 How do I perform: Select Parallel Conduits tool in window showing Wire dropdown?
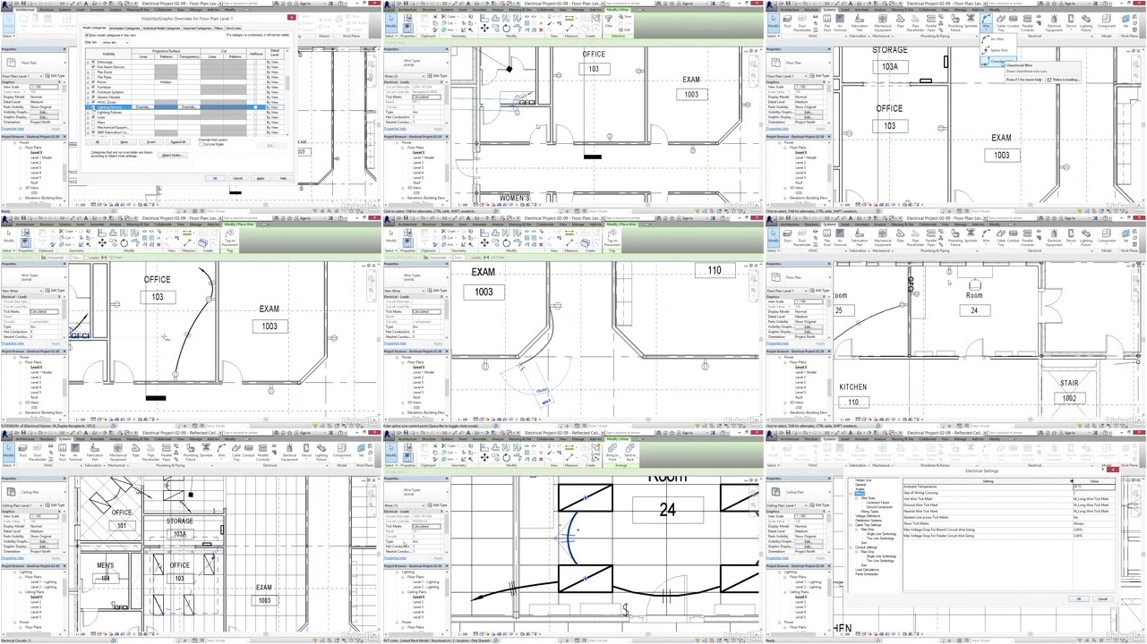(1027, 21)
